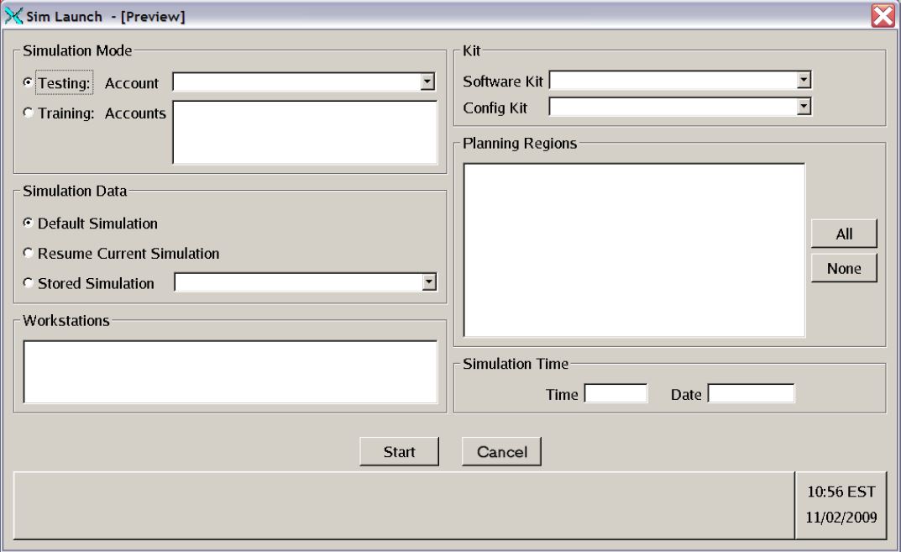
Task: Click inside the Workstations list box
Action: (230, 371)
